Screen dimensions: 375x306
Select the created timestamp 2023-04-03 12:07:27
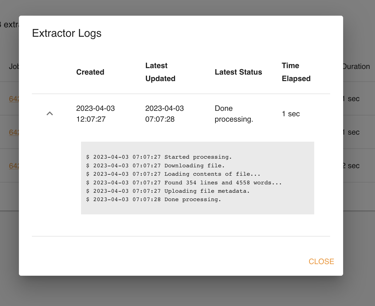[95, 114]
